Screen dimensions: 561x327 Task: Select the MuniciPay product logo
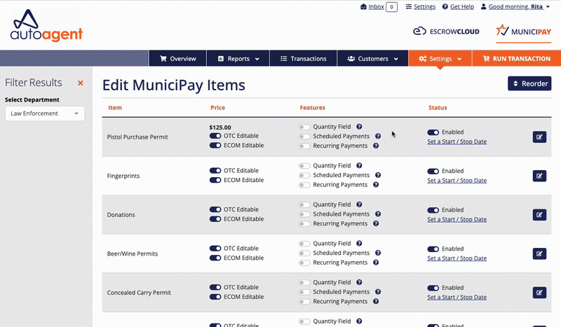click(523, 31)
